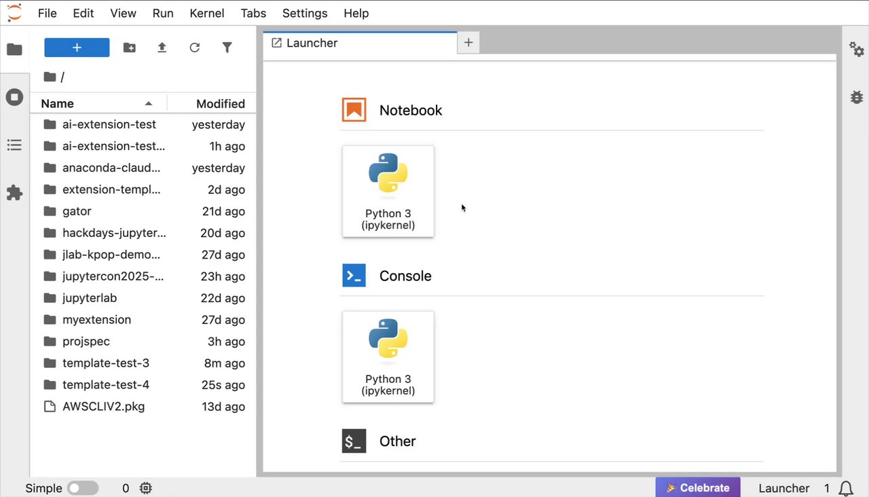Add a new tab next to Launcher
This screenshot has width=869, height=497.
468,43
